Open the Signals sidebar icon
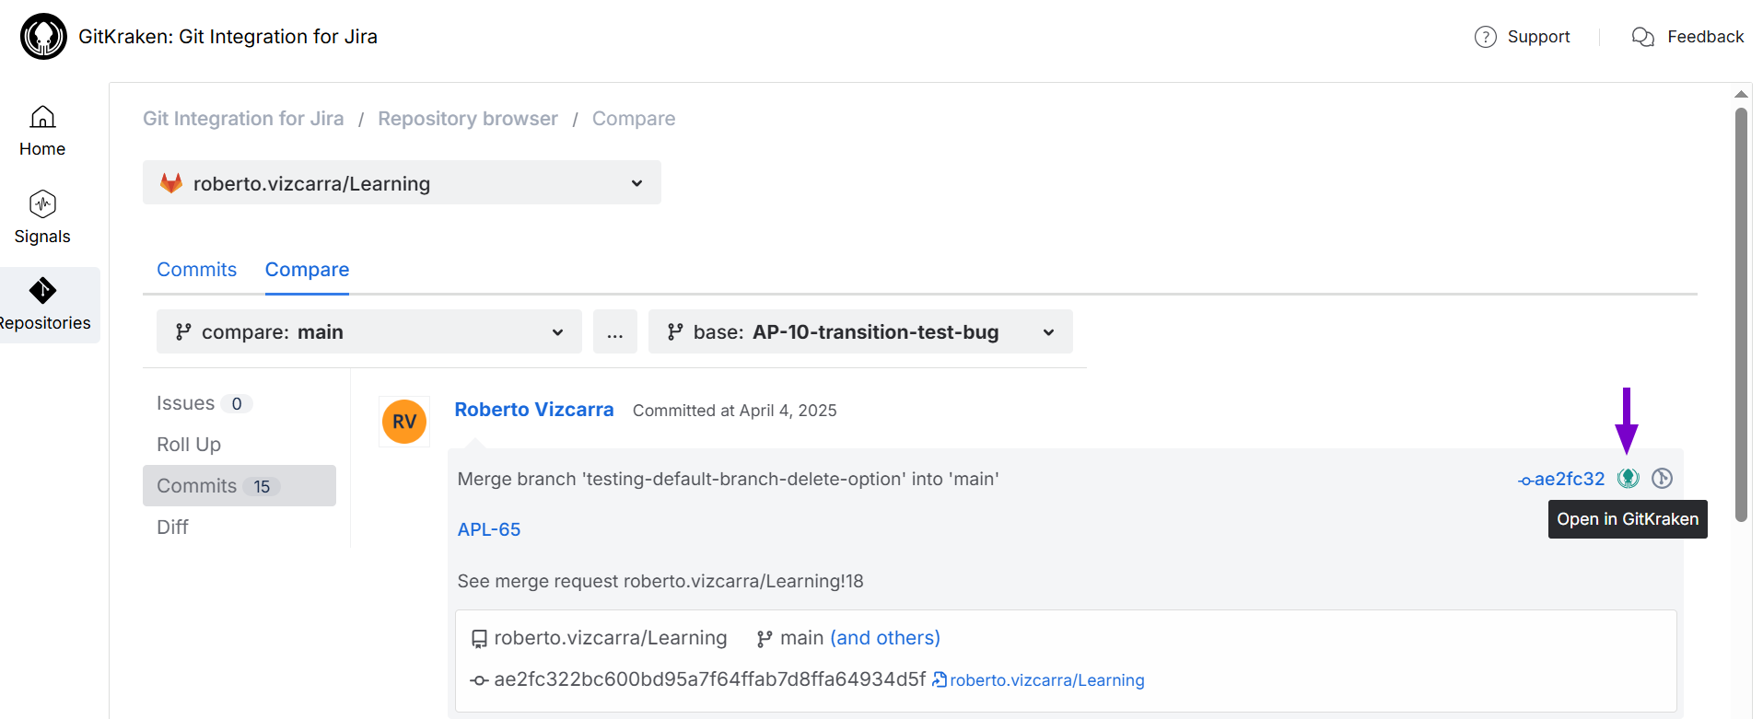The image size is (1763, 719). tap(42, 203)
